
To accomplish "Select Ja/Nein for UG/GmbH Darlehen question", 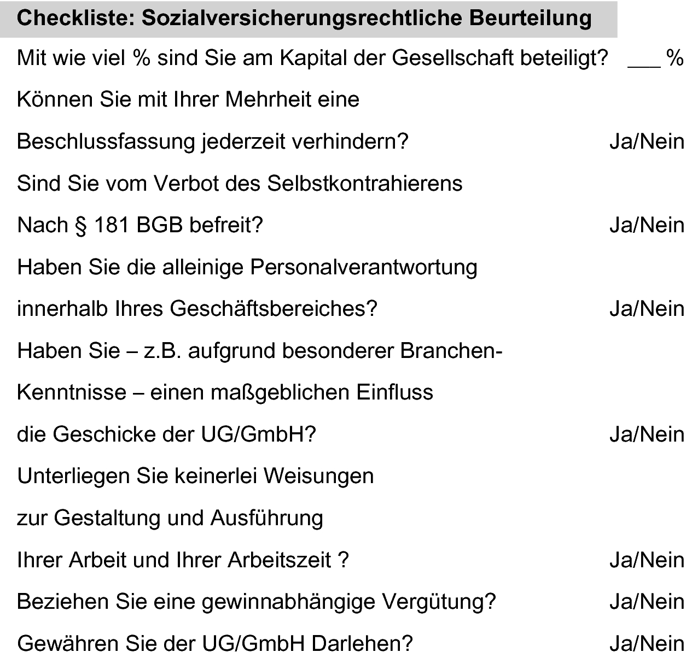I will click(647, 643).
